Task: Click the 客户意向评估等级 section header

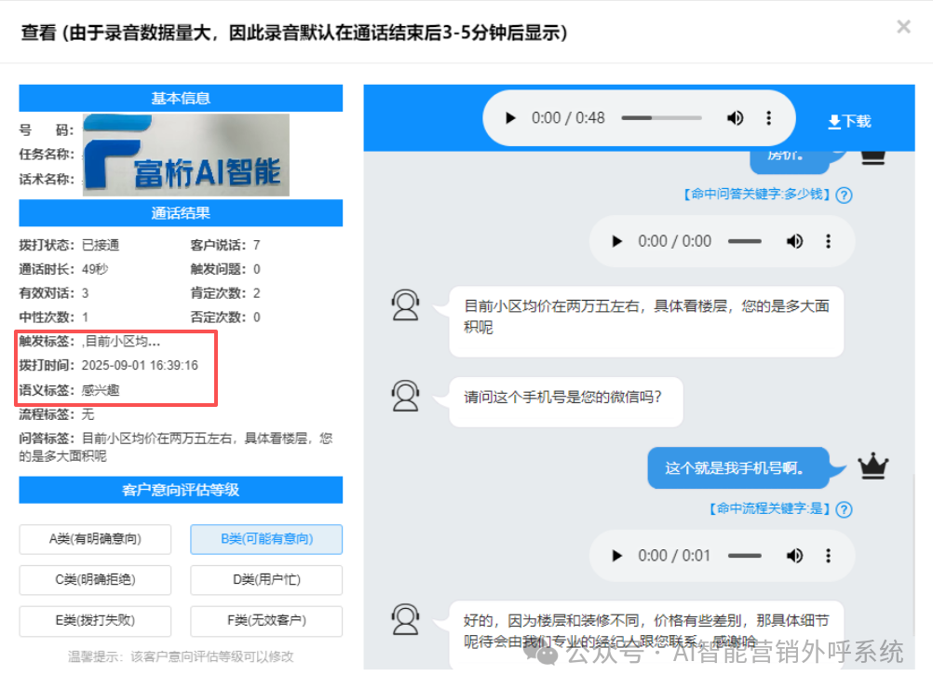Action: tap(181, 490)
